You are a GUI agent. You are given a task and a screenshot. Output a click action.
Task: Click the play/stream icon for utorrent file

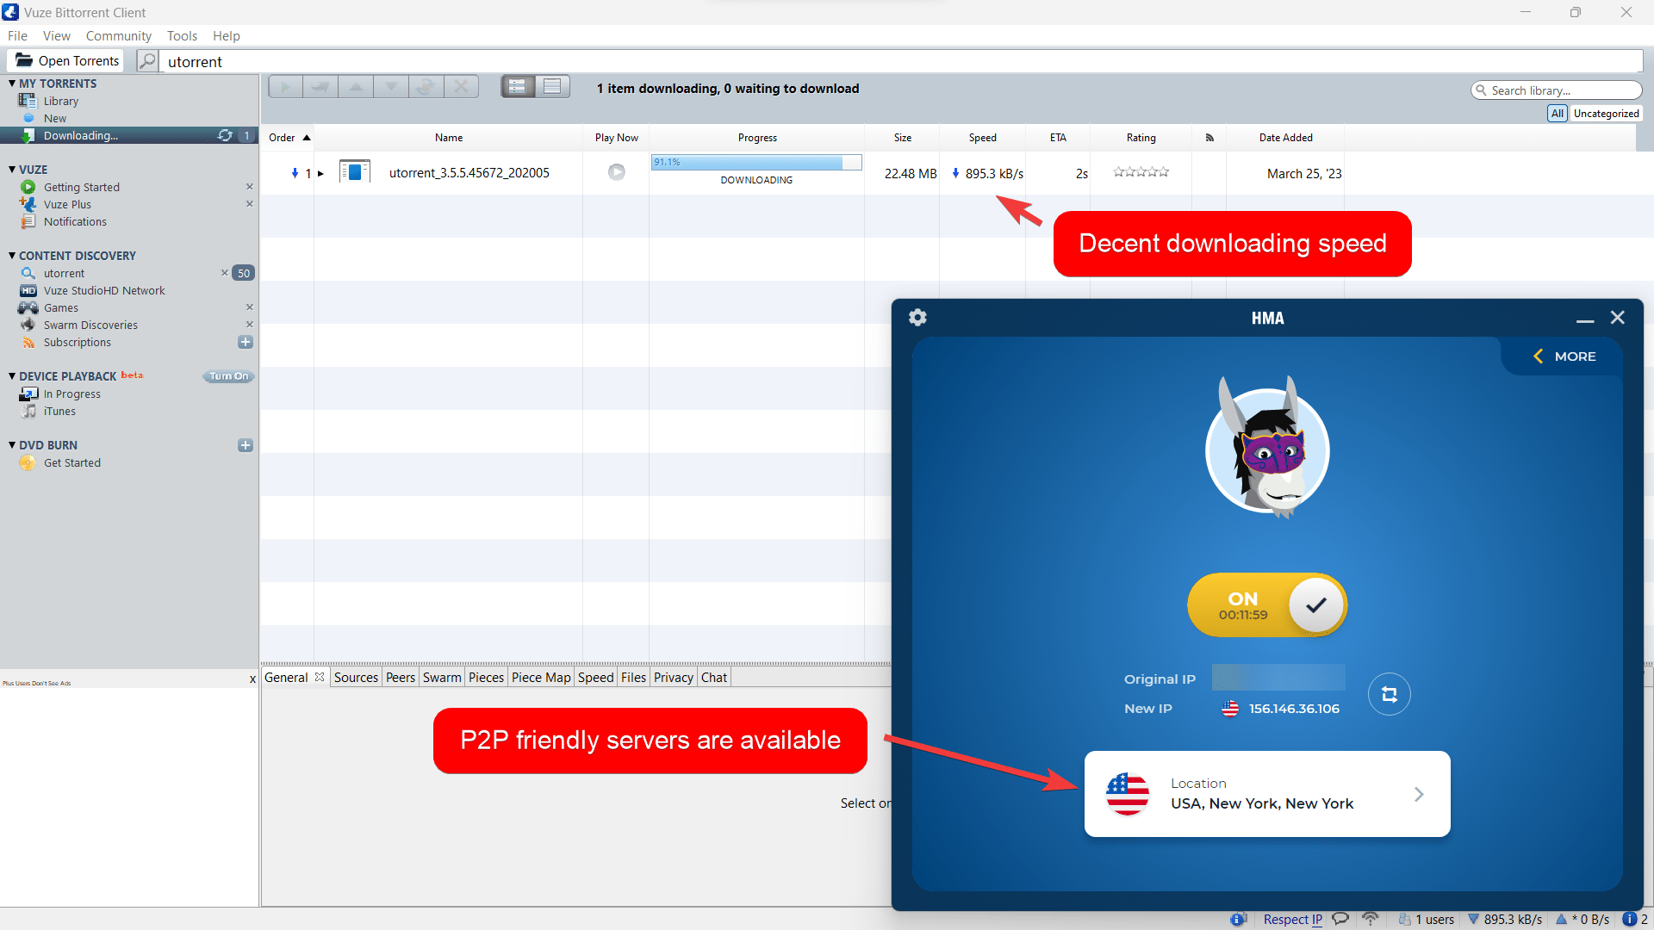tap(617, 172)
